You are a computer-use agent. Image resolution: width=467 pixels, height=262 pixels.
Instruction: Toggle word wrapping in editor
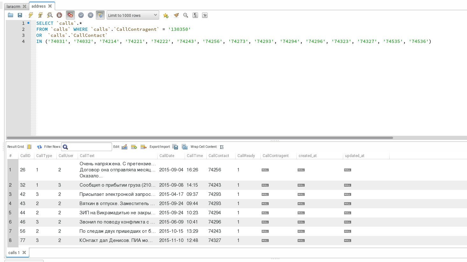(x=205, y=15)
